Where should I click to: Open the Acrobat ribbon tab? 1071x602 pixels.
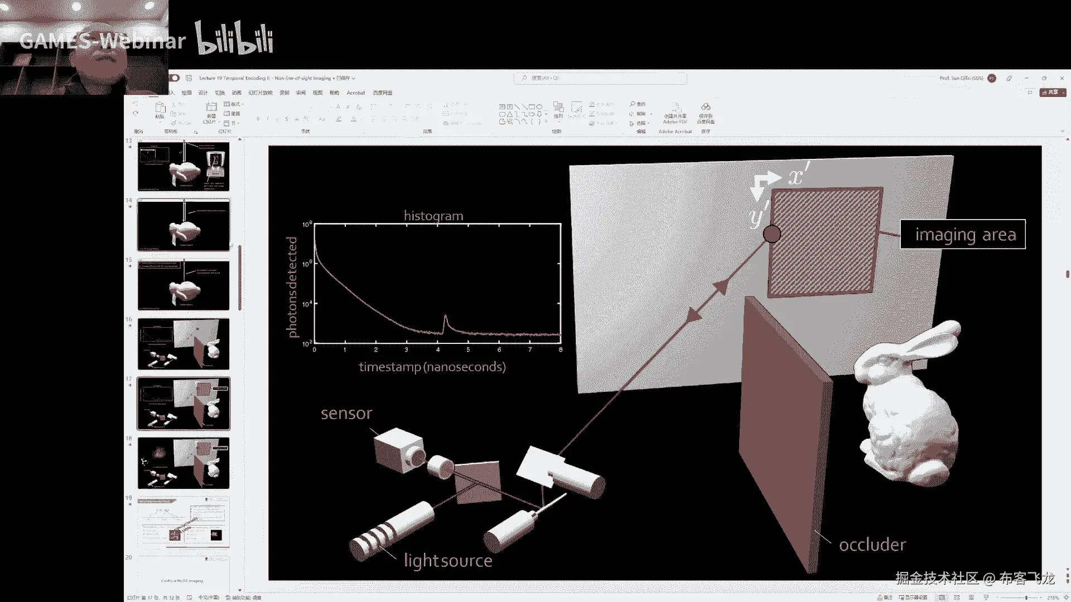(355, 93)
